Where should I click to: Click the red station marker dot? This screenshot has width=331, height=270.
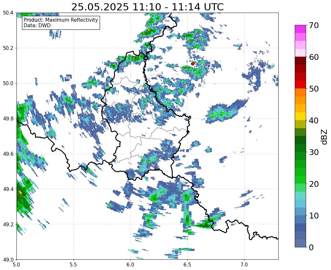pyautogui.click(x=193, y=64)
